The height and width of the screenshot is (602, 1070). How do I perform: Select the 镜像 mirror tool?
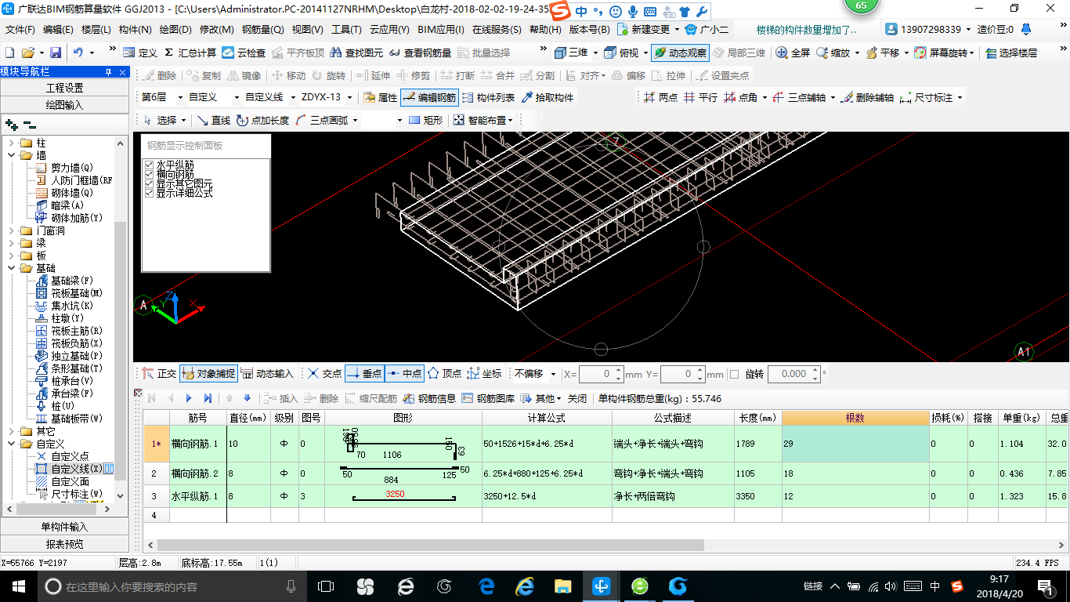244,75
